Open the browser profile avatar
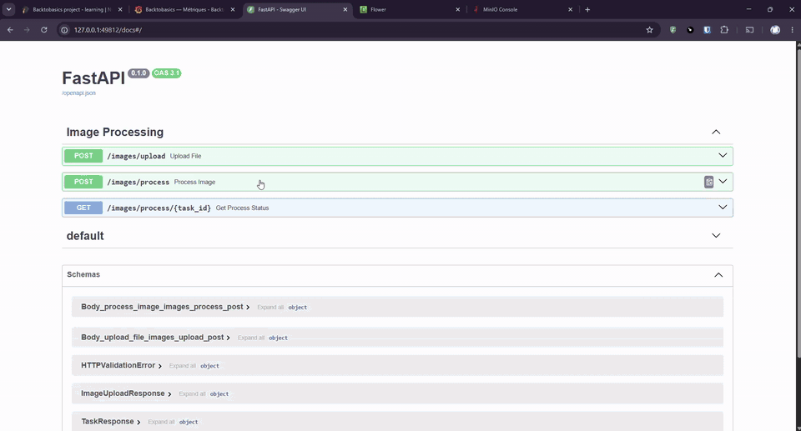801x431 pixels. click(x=775, y=30)
